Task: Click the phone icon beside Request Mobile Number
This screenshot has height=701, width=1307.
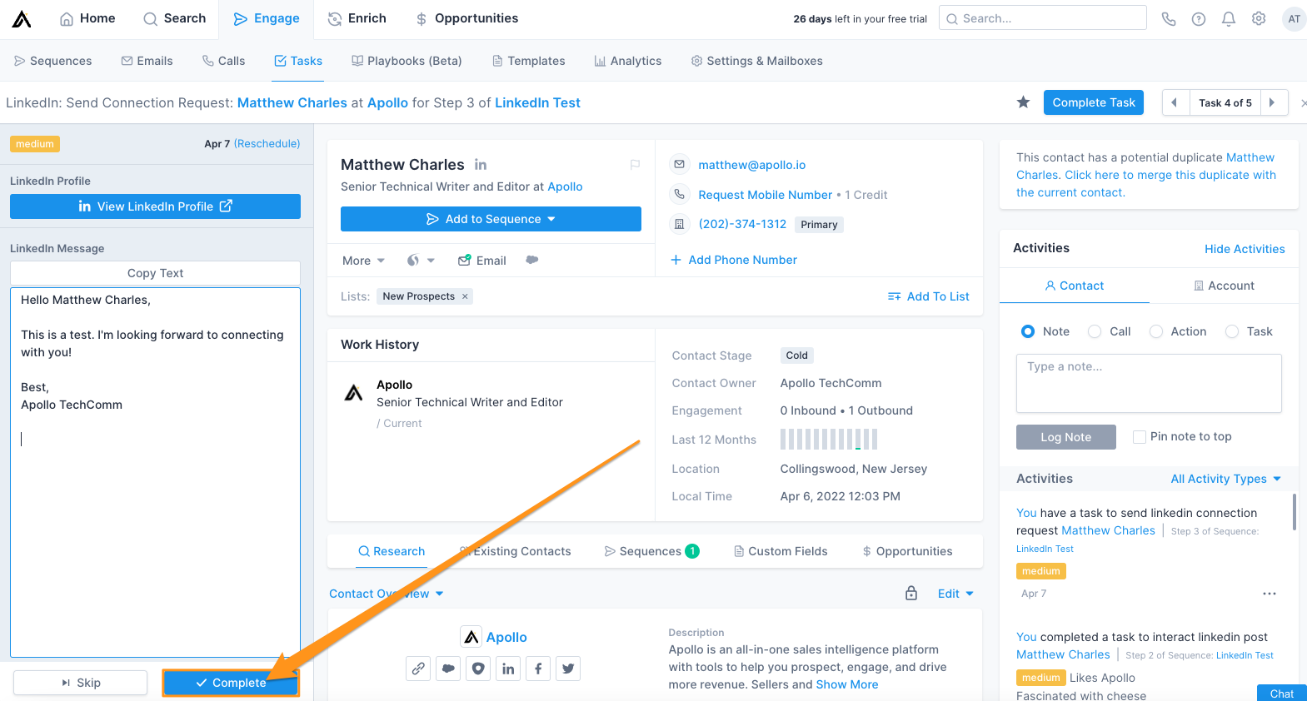Action: point(680,194)
